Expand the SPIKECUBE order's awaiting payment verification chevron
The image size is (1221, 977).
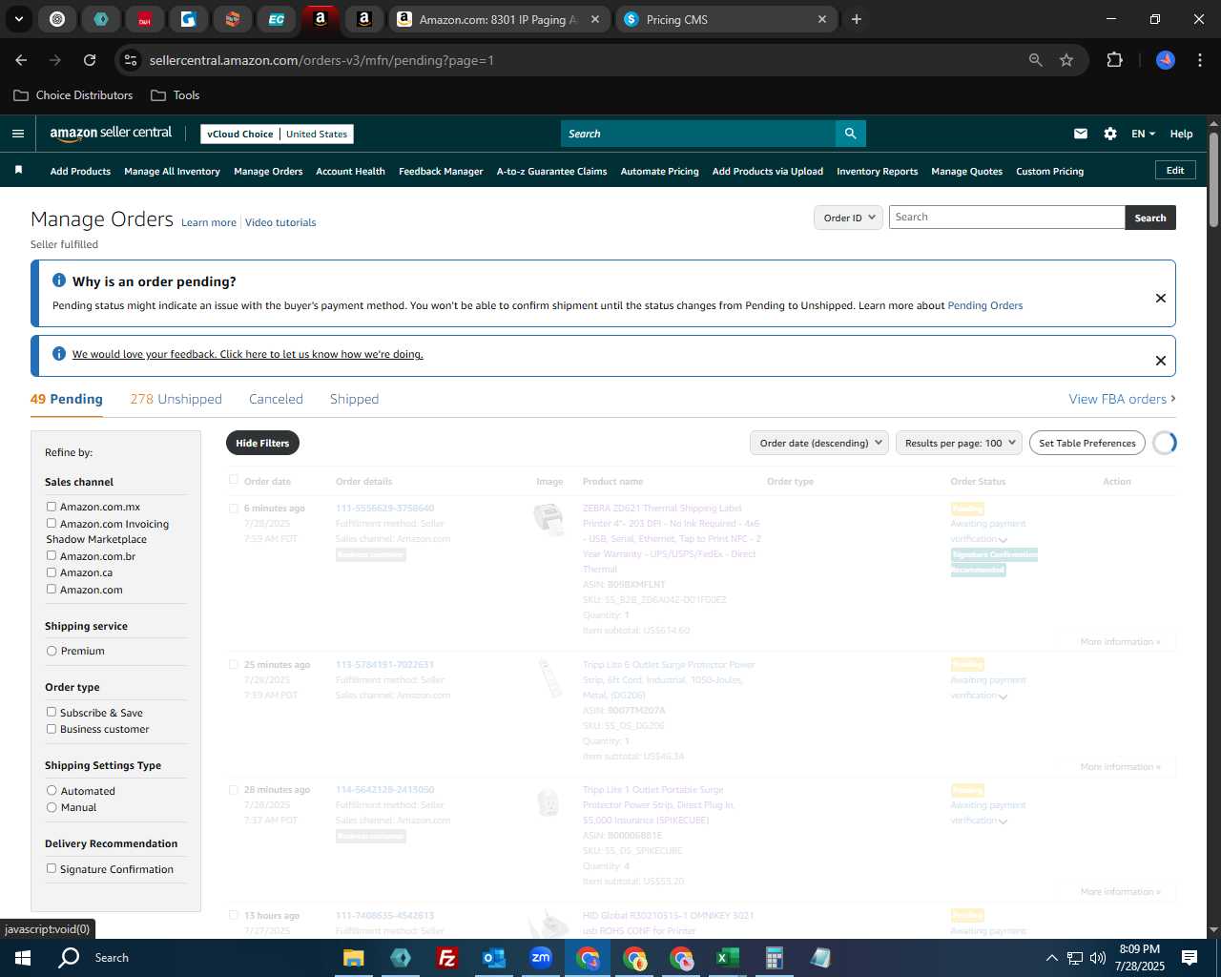pyautogui.click(x=1003, y=821)
